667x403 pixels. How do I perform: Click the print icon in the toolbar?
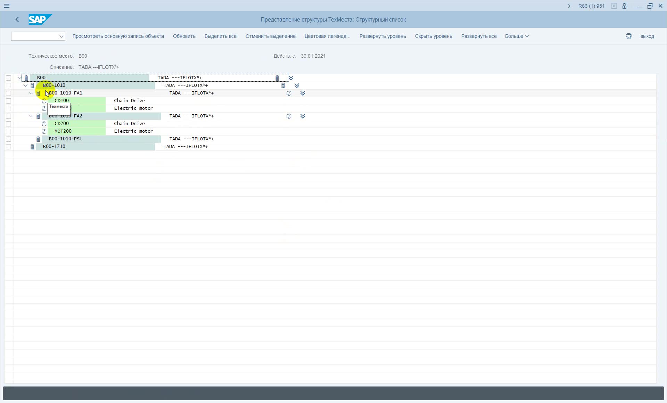point(628,36)
